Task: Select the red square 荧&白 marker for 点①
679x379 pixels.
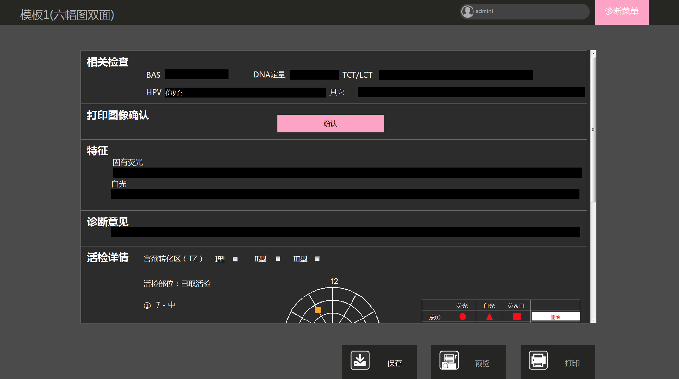Action: (517, 317)
